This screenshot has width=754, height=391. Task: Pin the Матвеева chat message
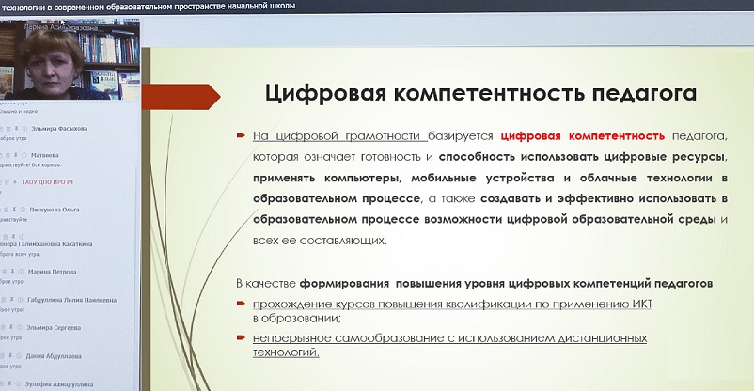pos(15,155)
